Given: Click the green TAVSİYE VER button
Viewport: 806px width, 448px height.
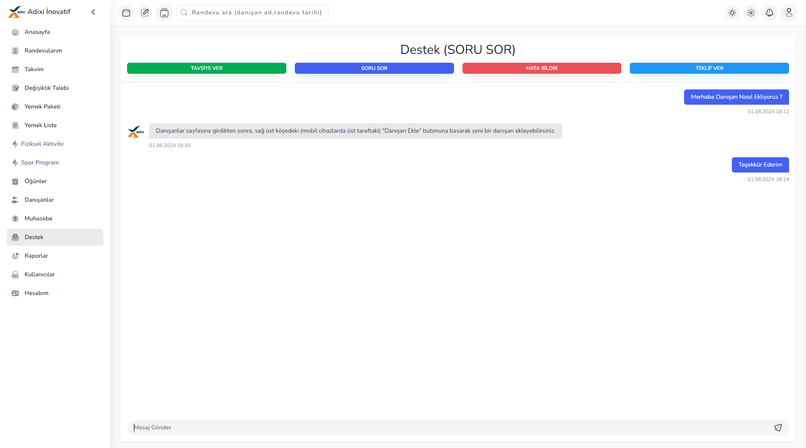Looking at the screenshot, I should point(207,68).
